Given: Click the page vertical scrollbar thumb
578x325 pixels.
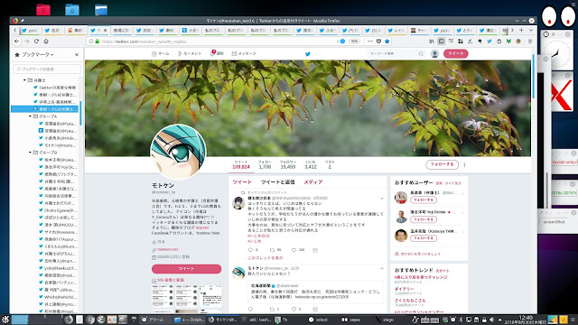Looking at the screenshot, I should point(534,76).
